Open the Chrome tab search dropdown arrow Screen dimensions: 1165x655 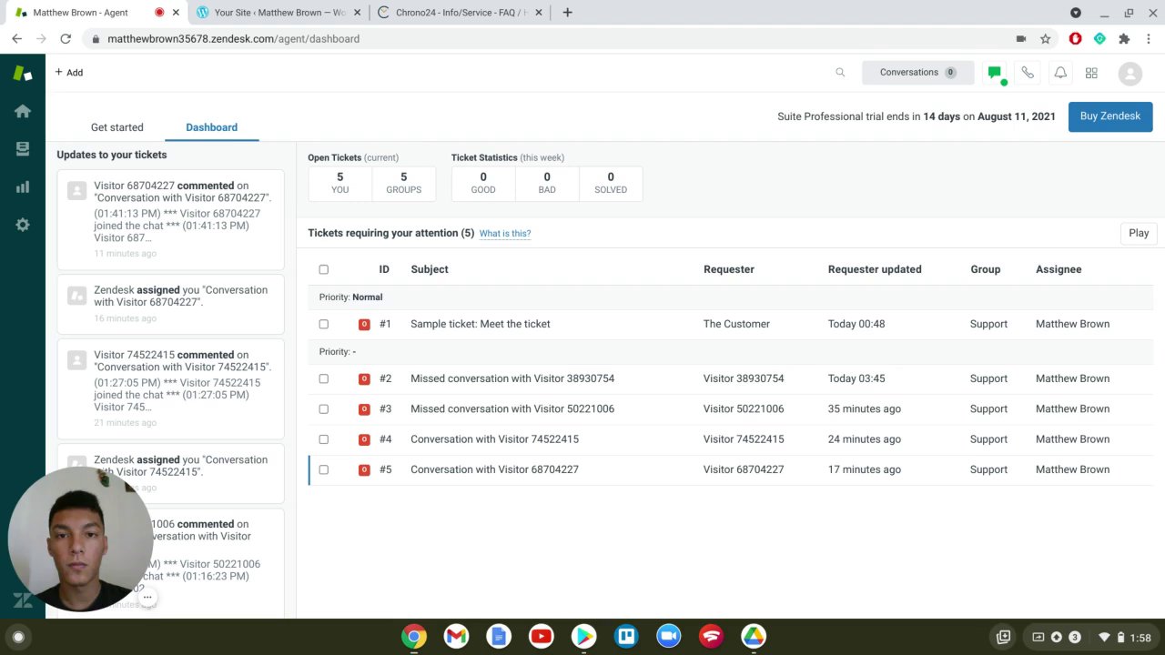pyautogui.click(x=1076, y=13)
